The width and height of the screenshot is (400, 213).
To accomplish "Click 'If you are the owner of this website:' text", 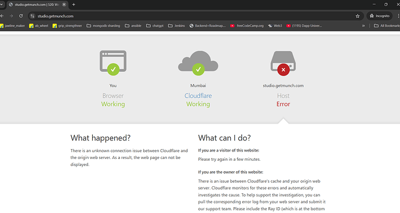I will click(x=231, y=172).
